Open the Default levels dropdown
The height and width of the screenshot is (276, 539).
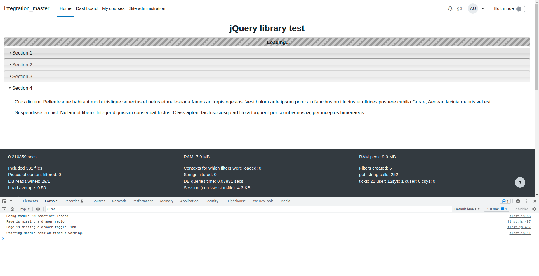[x=467, y=209]
